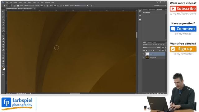Open the layer filter Kind dropdown

[147, 44]
